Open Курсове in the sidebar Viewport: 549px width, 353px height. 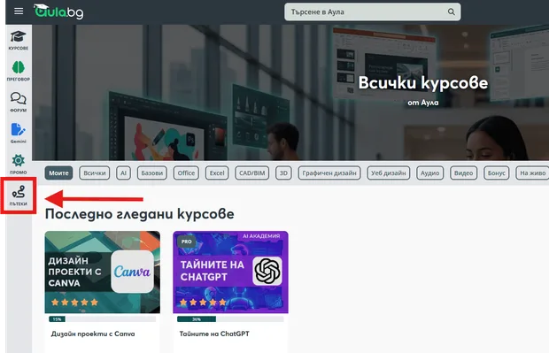(19, 40)
